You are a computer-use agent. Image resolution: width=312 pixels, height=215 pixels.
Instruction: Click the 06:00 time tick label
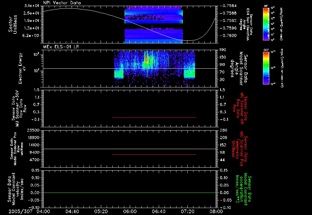tap(130, 211)
